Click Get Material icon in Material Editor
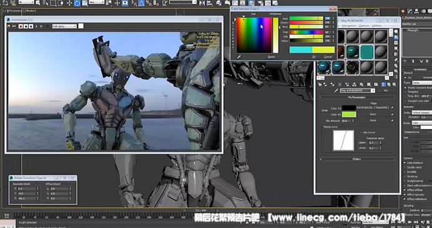The image size is (432, 228). [x=320, y=85]
